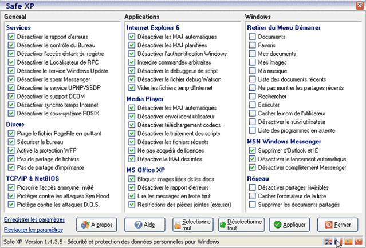
Task: Uncheck Proscrire l'accès anonyme Invité
Action: (11, 187)
